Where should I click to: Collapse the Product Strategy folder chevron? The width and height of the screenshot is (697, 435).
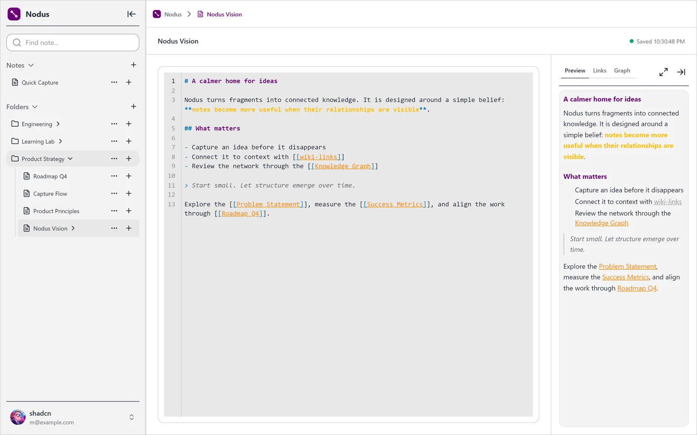click(70, 159)
